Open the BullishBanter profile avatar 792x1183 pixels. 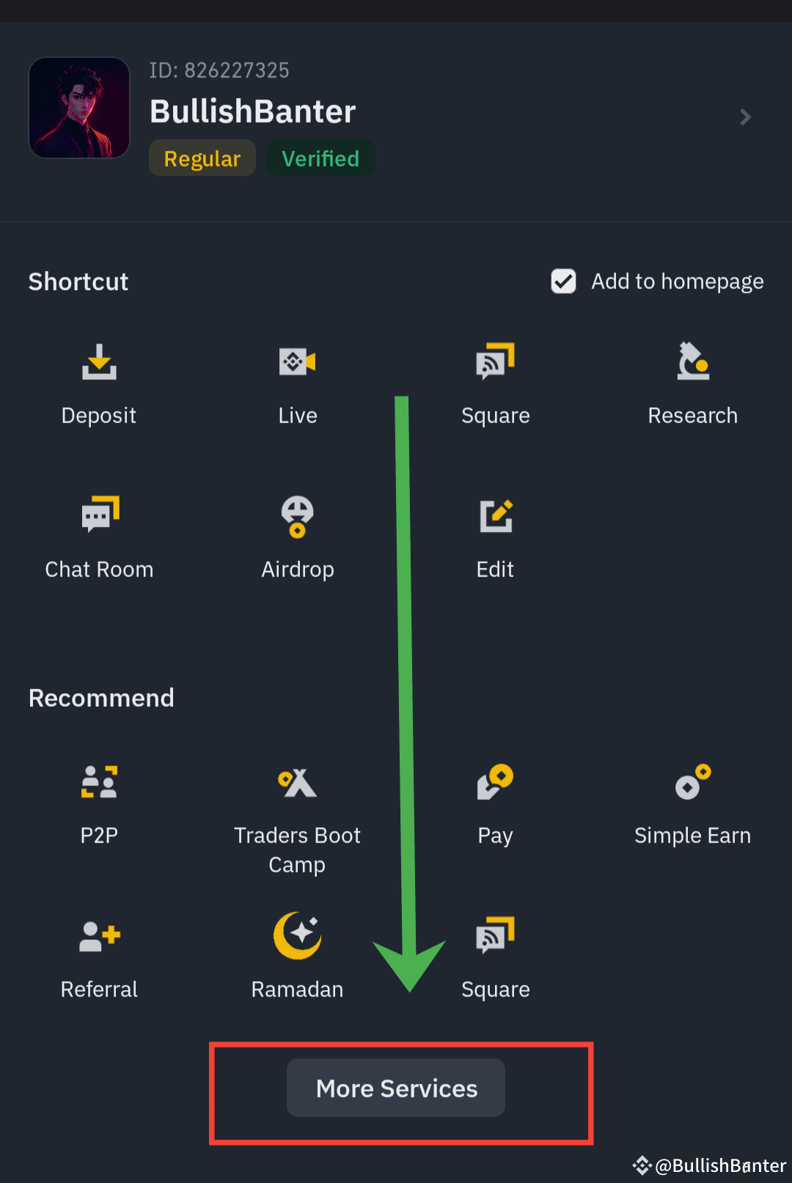(79, 107)
